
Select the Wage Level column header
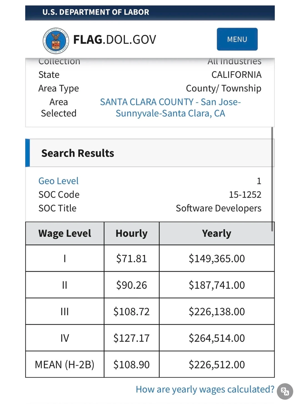[x=65, y=233]
